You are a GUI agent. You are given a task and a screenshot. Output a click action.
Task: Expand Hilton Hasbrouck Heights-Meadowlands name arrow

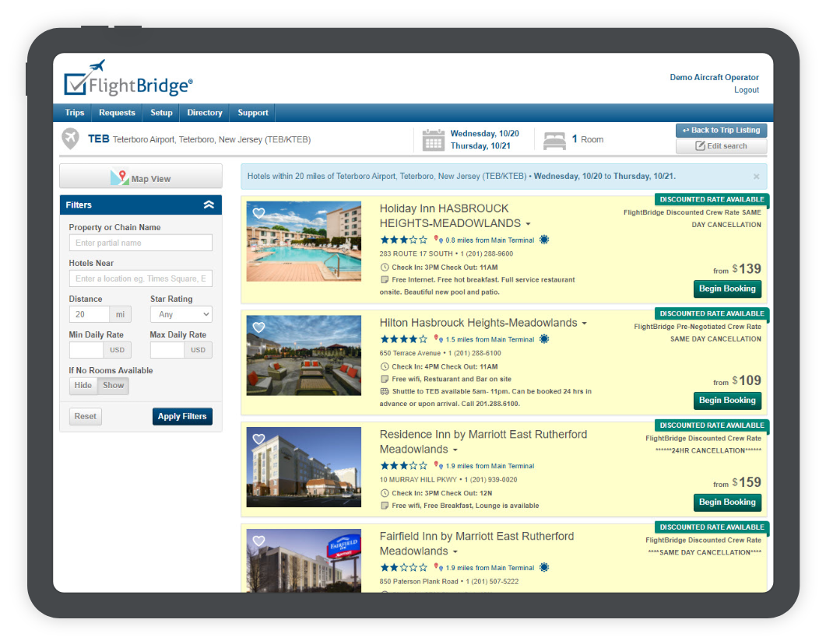tap(584, 324)
